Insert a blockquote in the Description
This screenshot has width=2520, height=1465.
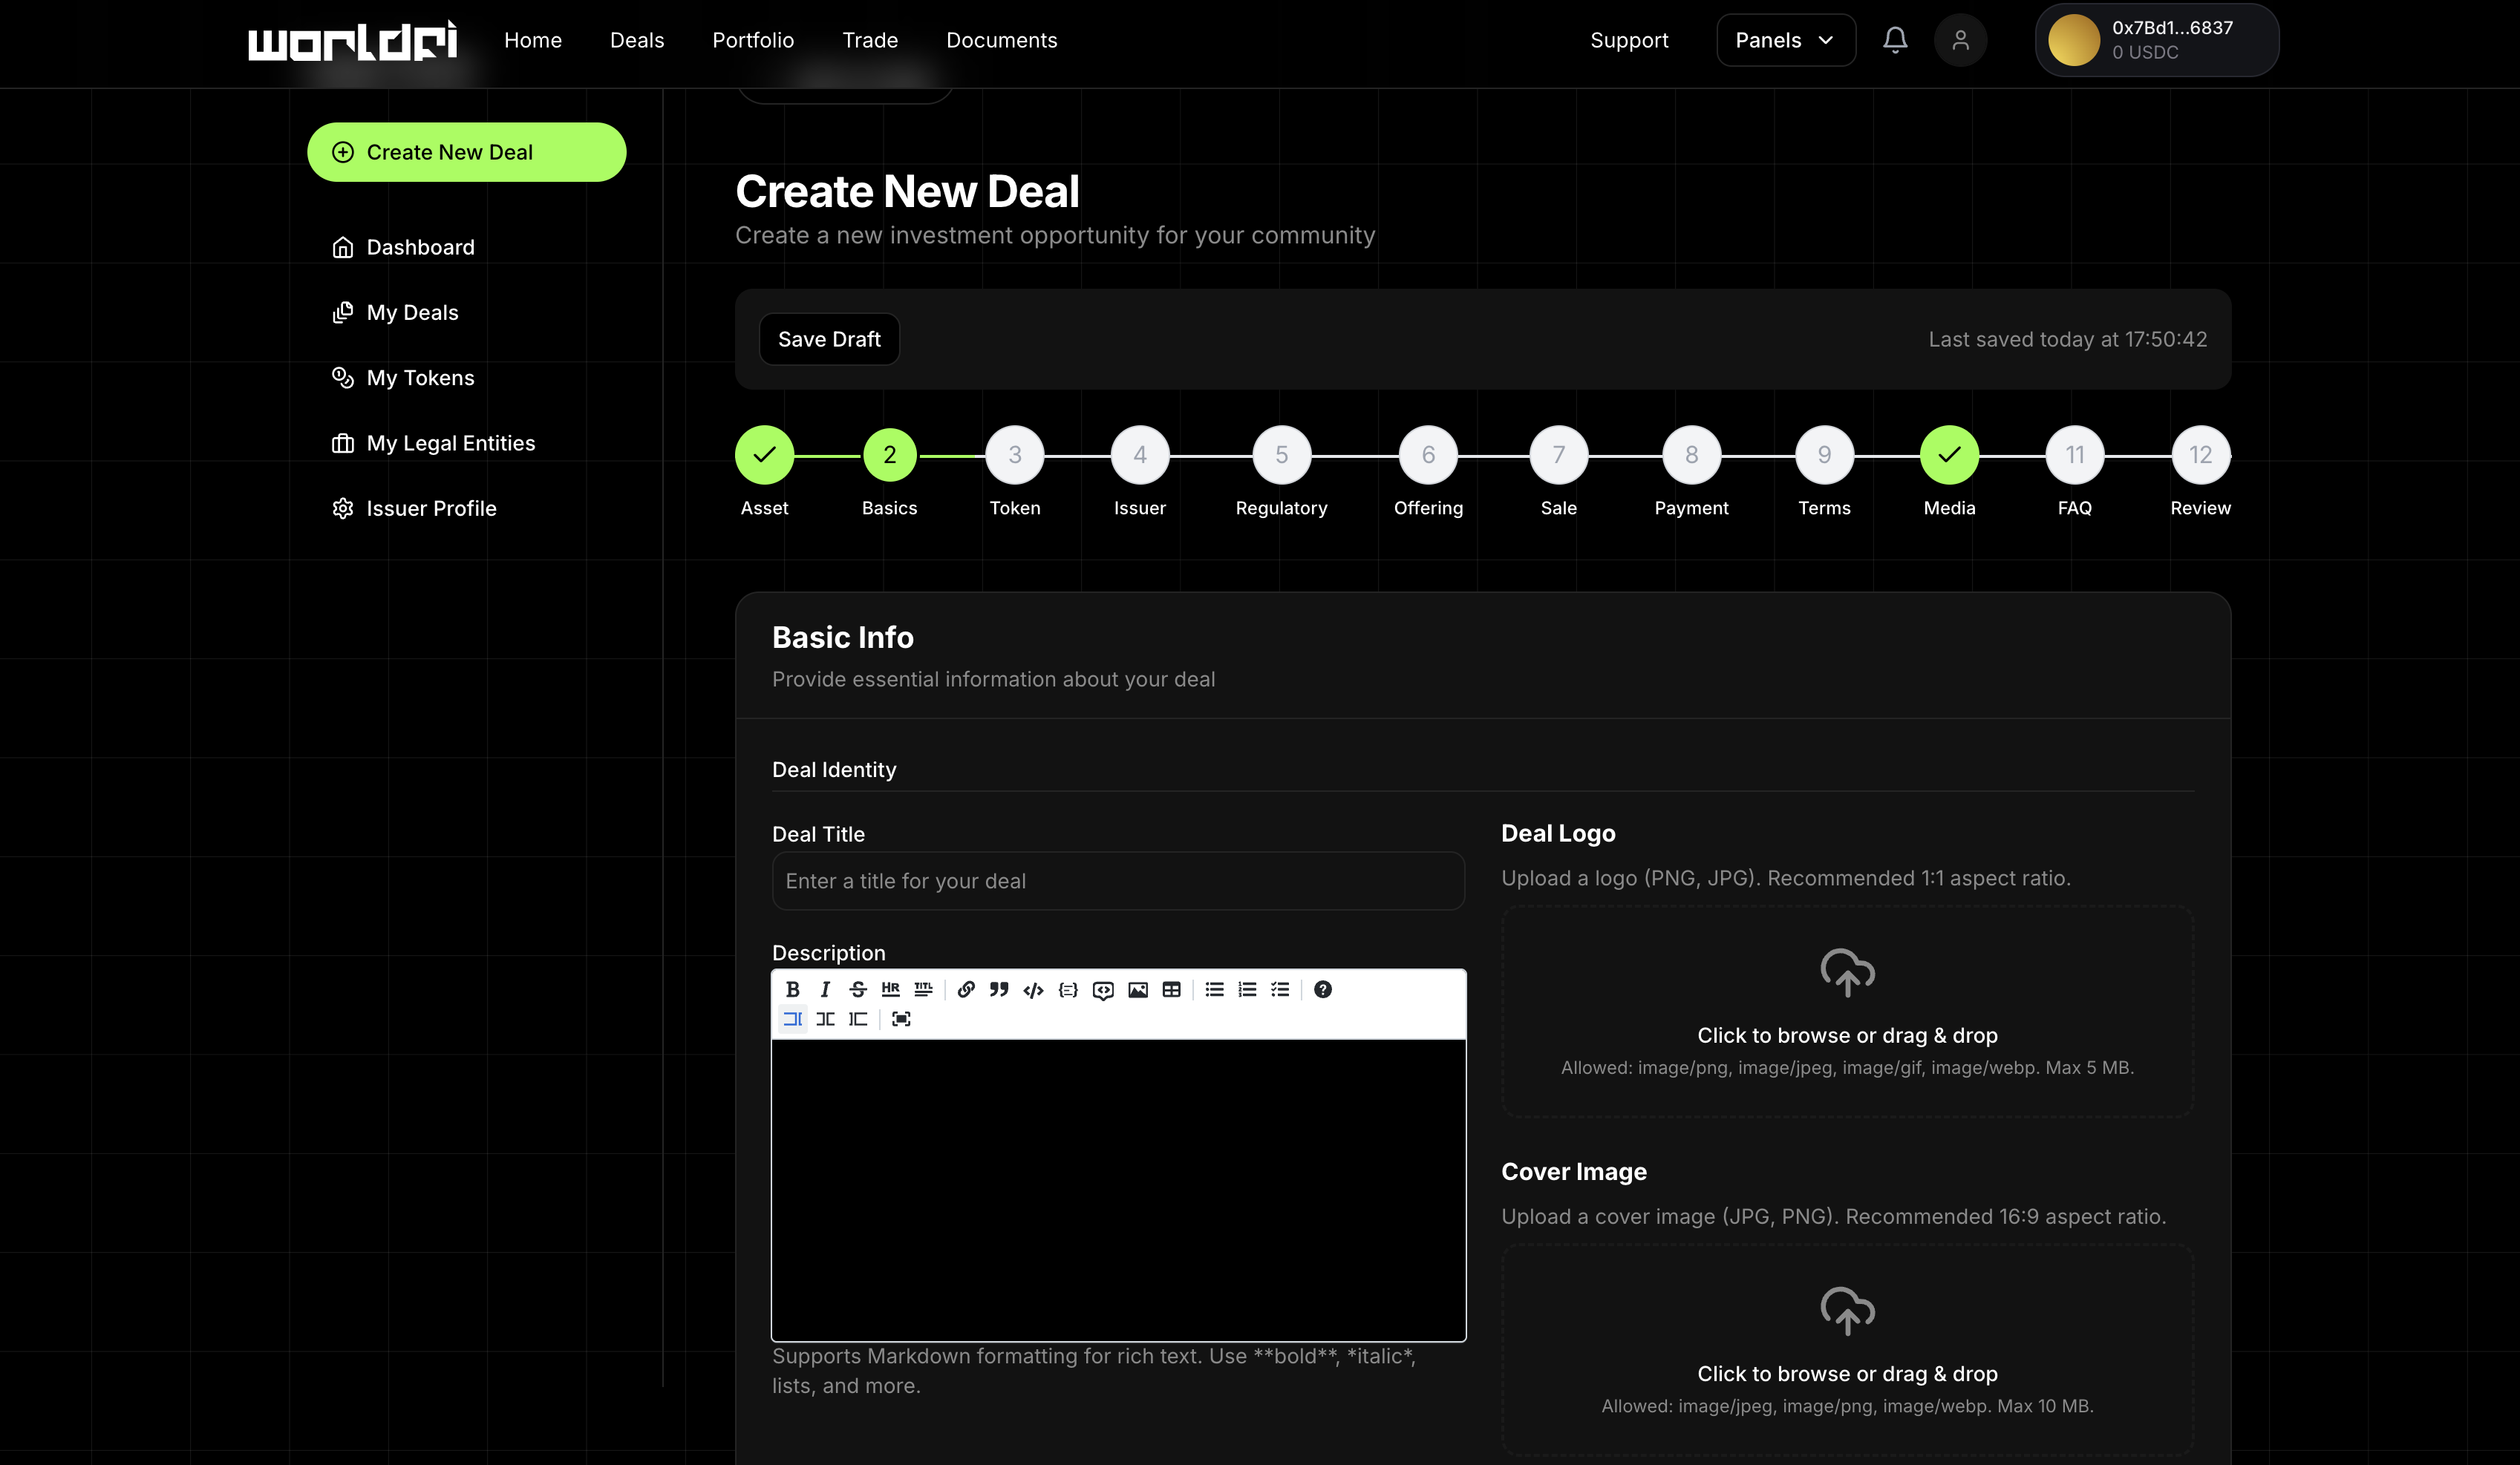point(998,989)
